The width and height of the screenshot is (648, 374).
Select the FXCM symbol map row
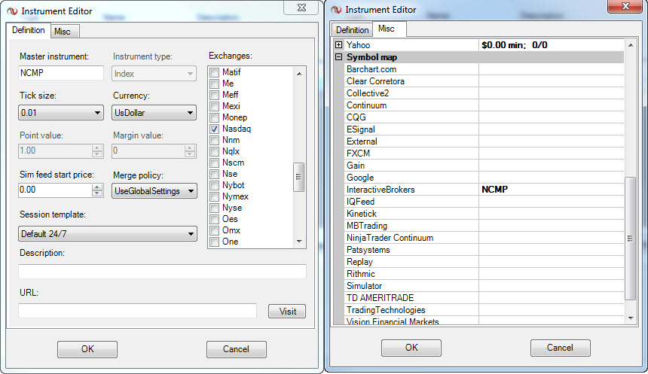pyautogui.click(x=484, y=154)
